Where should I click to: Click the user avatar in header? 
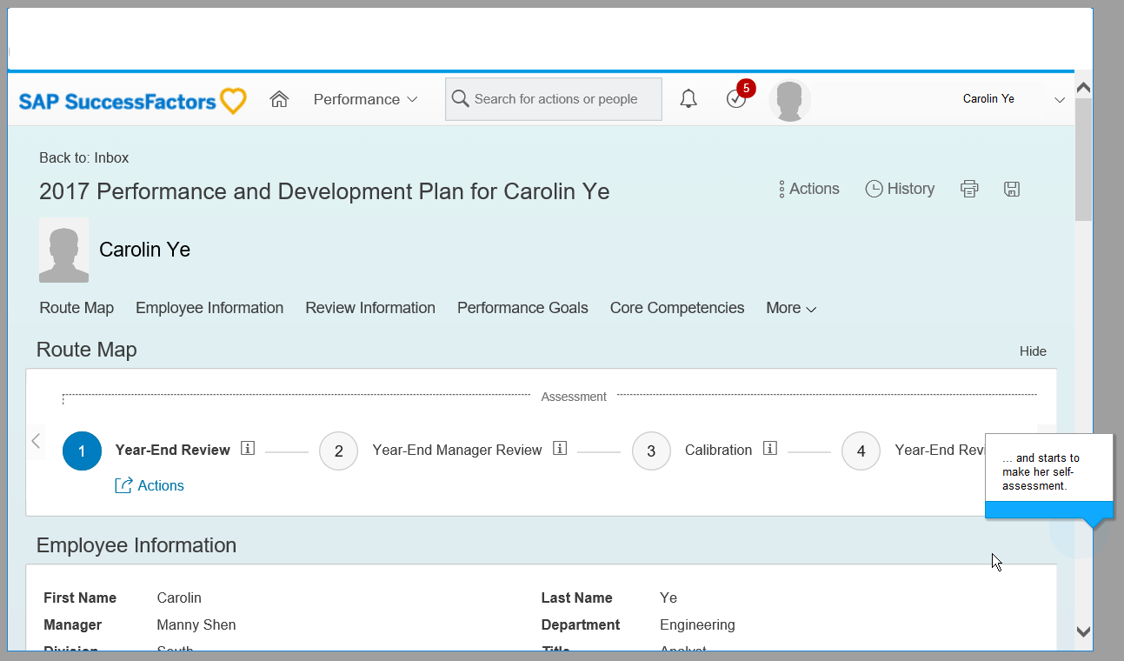tap(789, 100)
